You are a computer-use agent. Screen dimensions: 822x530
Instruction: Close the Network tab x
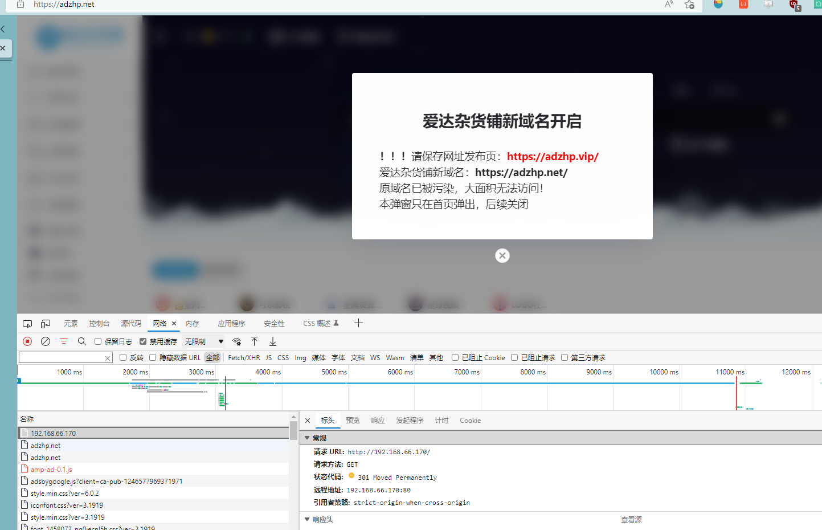click(x=174, y=323)
